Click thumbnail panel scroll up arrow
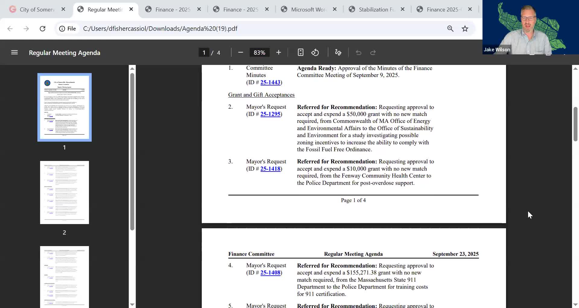The width and height of the screenshot is (579, 308). point(132,69)
